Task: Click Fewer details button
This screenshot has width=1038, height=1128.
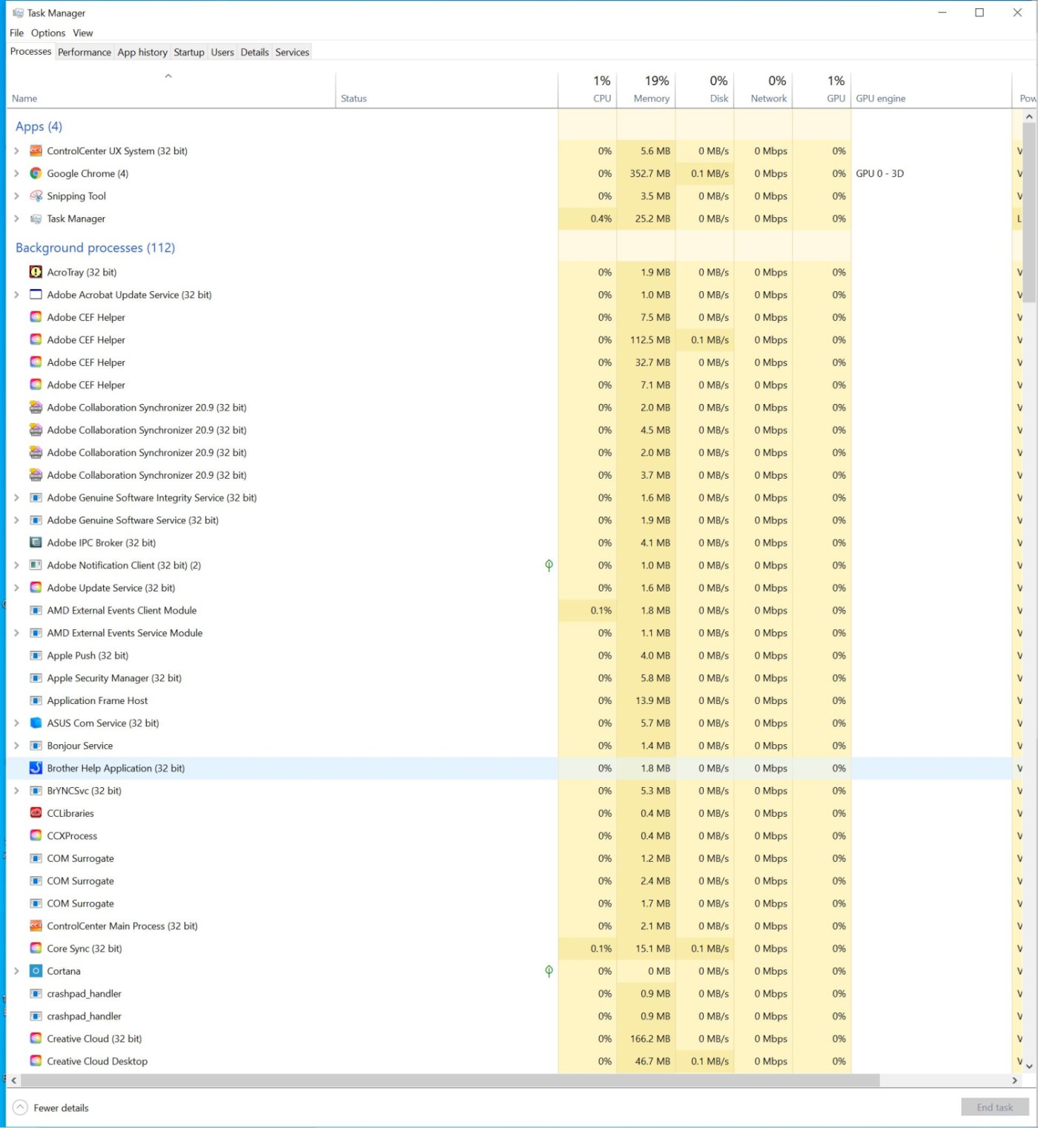Action: (x=51, y=1108)
